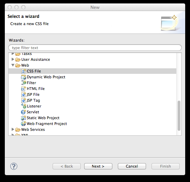
Task: Select the Web Fragment Project icon
Action: click(x=23, y=124)
